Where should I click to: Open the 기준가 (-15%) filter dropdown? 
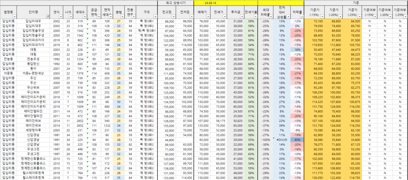[x=322, y=17]
